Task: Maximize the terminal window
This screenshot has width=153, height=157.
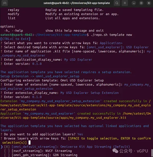Action: [x=141, y=3]
